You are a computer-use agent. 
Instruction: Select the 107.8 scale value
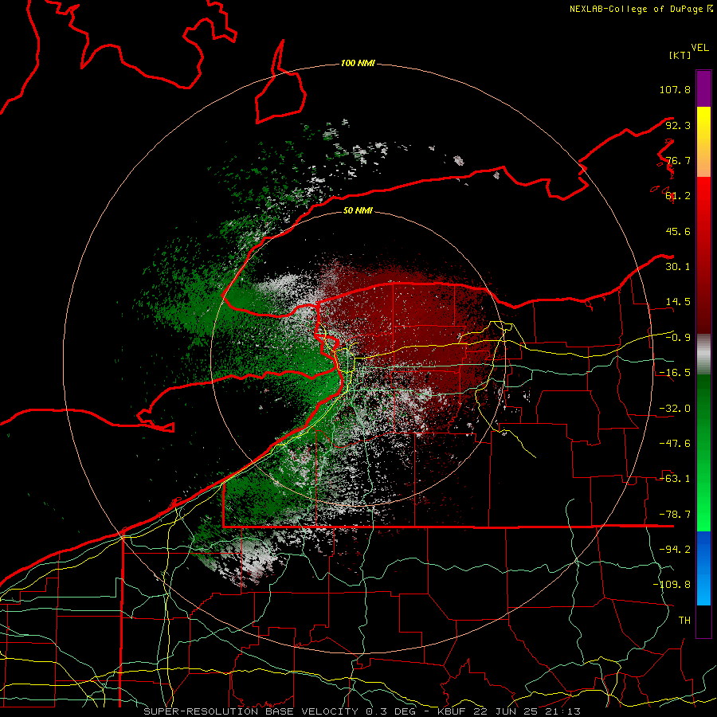[675, 89]
